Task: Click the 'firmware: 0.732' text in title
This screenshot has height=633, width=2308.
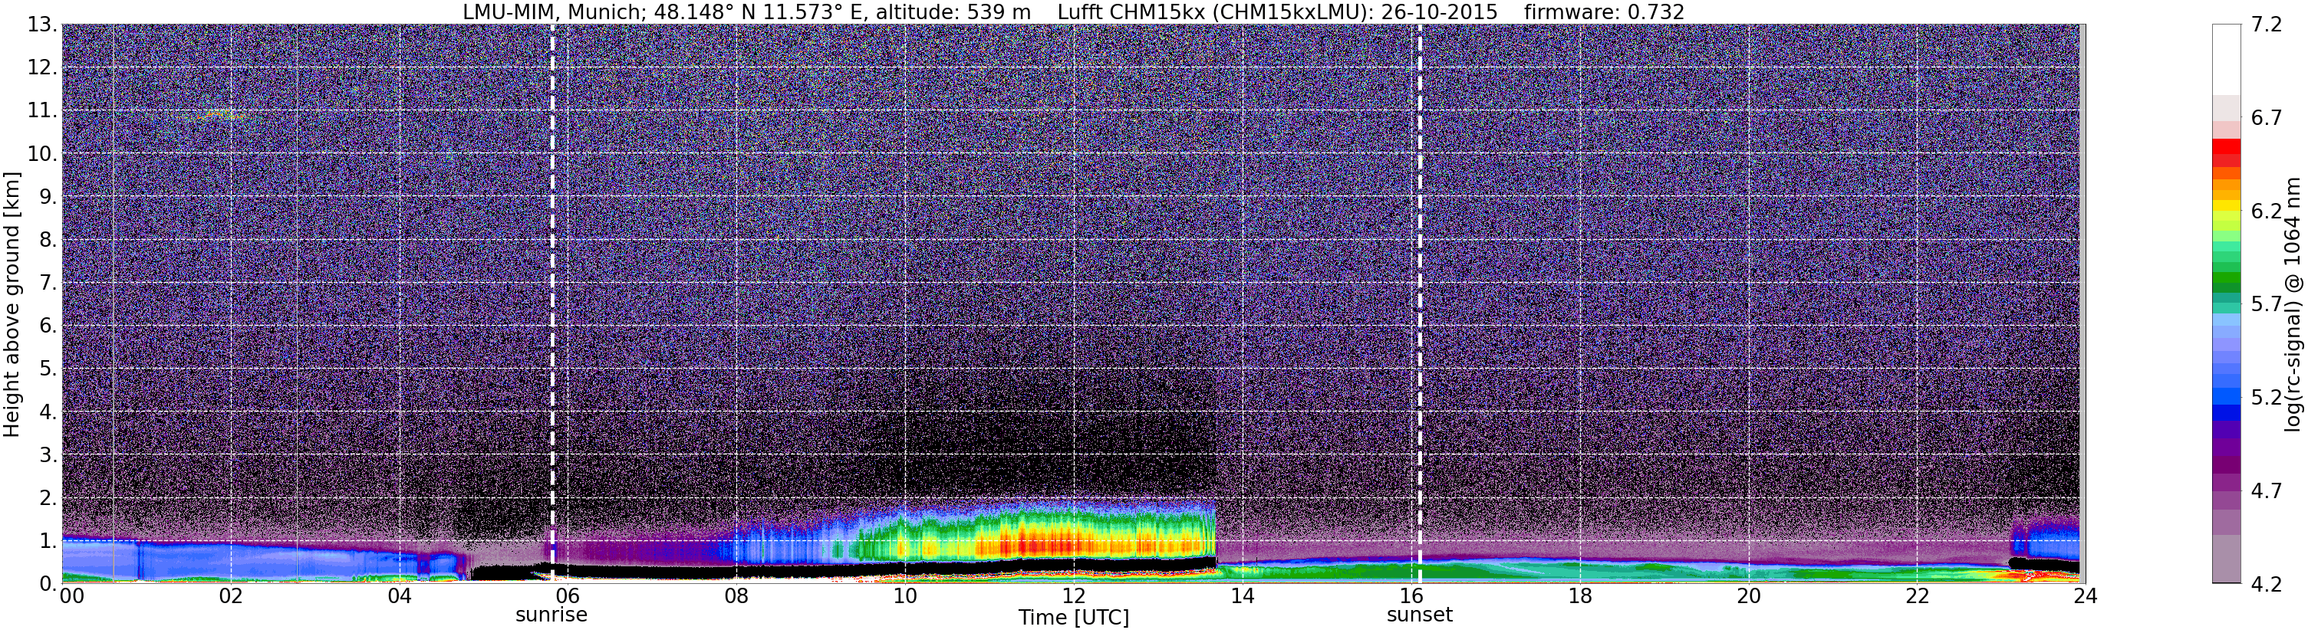Action: coord(1604,11)
